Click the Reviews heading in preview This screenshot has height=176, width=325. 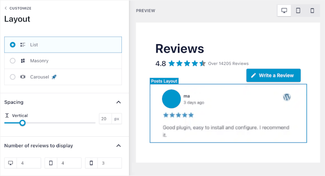tap(180, 49)
